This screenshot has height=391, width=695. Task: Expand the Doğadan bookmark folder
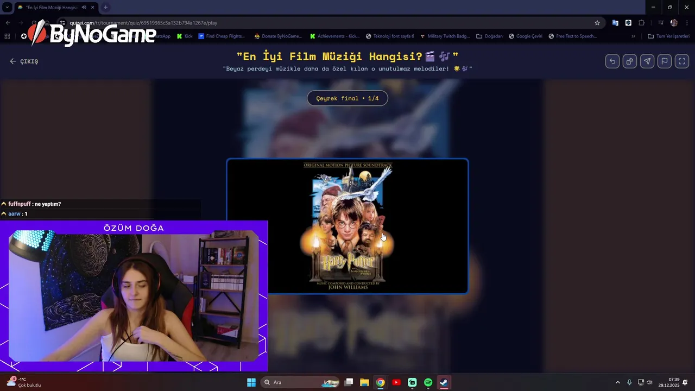tap(490, 36)
